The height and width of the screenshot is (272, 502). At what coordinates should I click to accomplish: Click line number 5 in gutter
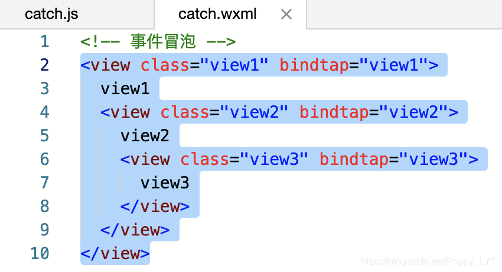coord(45,135)
